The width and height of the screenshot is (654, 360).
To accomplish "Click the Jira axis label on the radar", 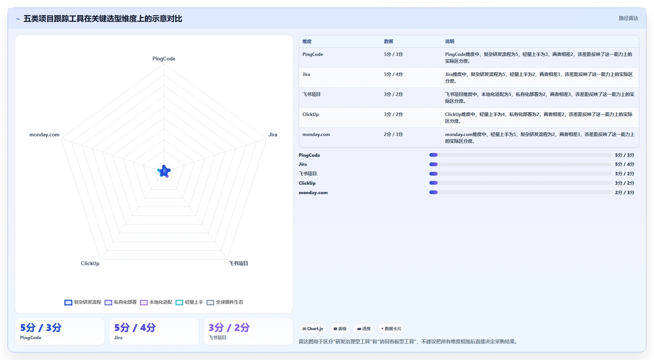I will (x=273, y=135).
